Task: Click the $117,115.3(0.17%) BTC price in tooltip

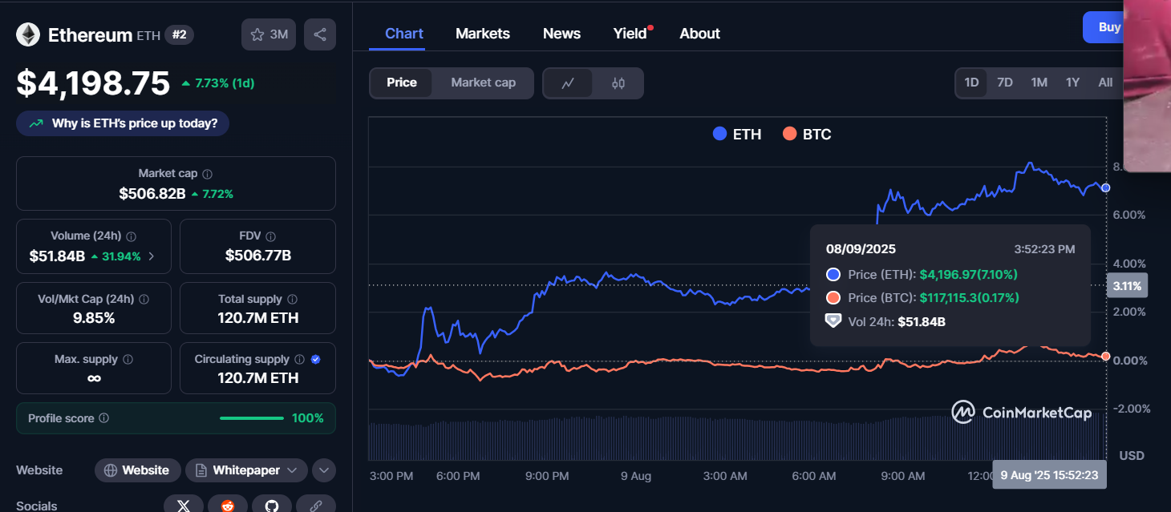Action: click(970, 298)
